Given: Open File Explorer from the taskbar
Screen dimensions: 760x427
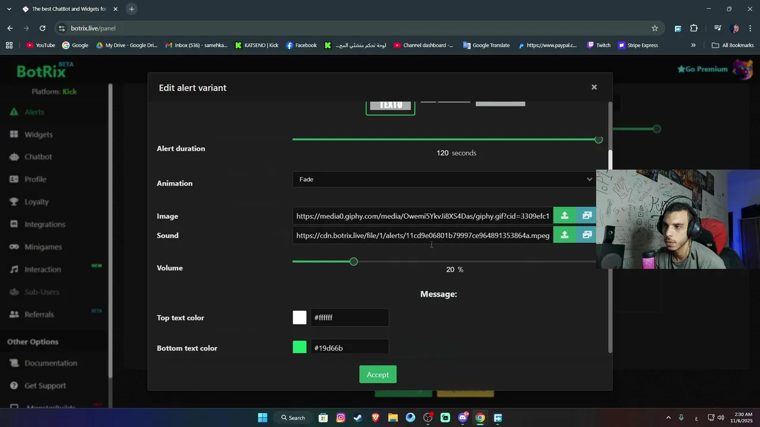Looking at the screenshot, I should tap(393, 418).
